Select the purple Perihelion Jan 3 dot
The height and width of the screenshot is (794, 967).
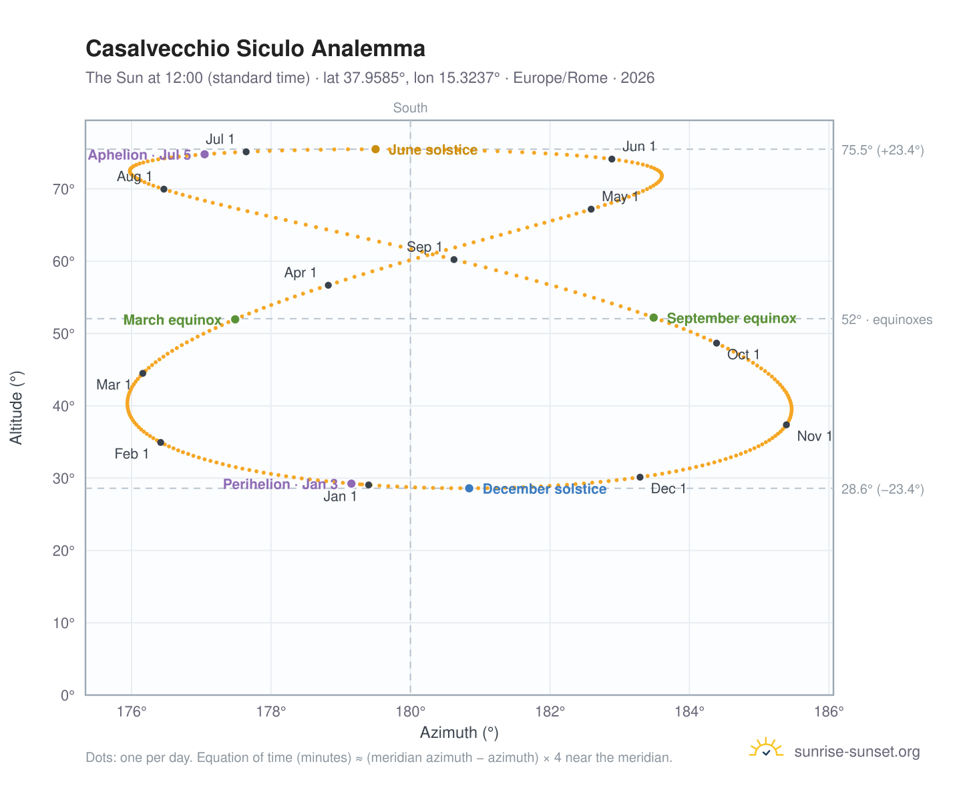coord(351,484)
